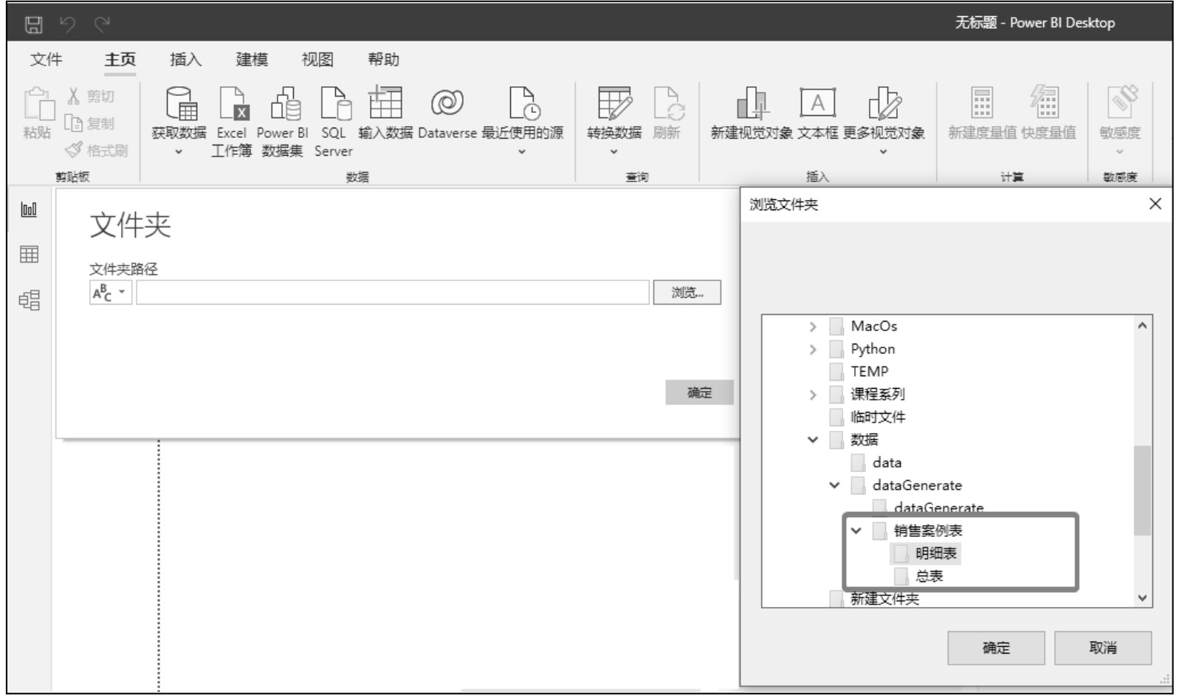Screen dimensions: 1182x700
Task: Open the 文件 menu tab
Action: (46, 60)
